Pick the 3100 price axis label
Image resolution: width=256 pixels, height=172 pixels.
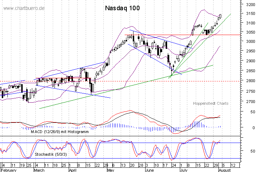(250, 23)
